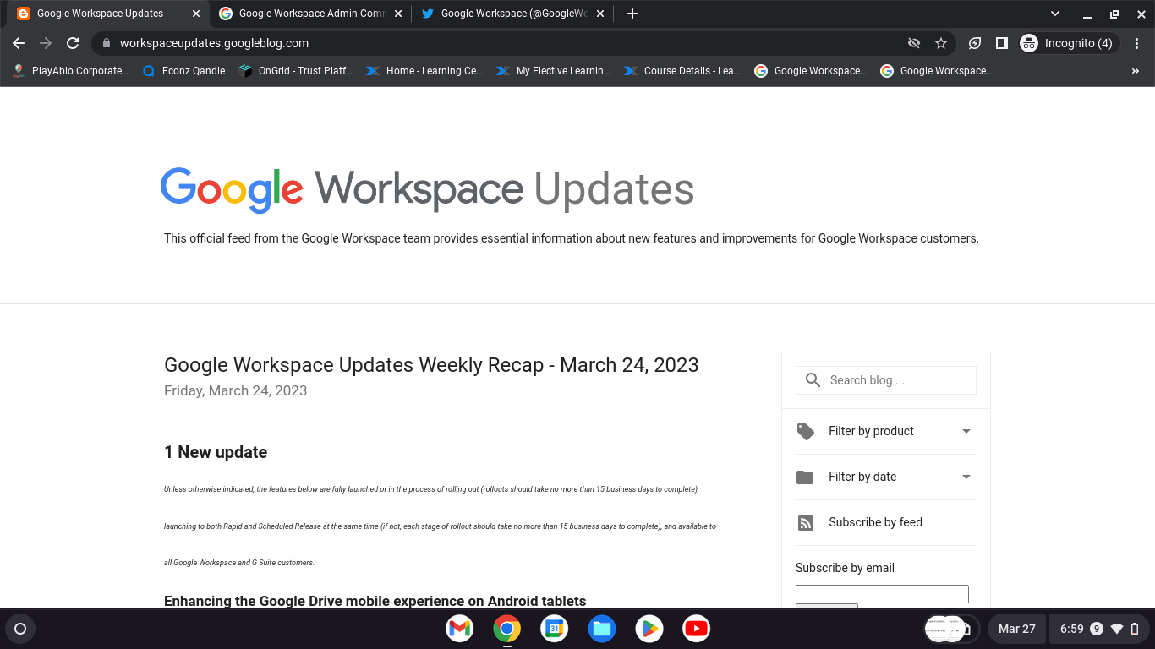Screen dimensions: 1155x649
Task: Open Google Calendar from the shelf
Action: (554, 629)
